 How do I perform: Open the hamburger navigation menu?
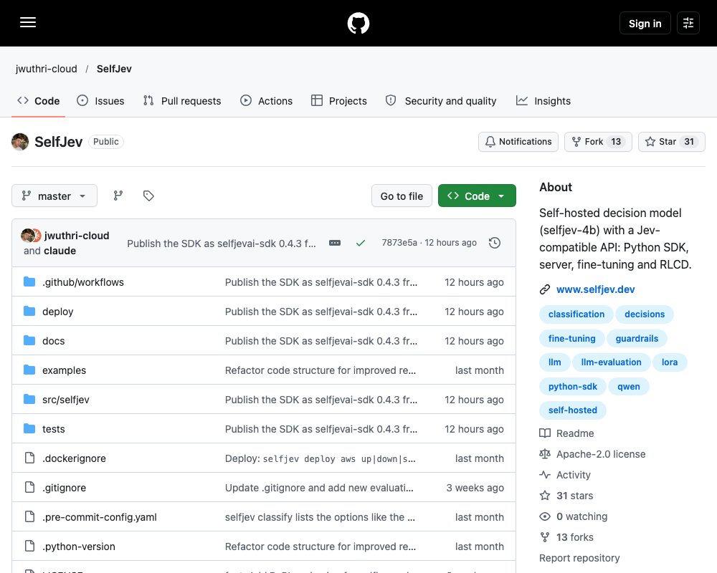(x=28, y=22)
